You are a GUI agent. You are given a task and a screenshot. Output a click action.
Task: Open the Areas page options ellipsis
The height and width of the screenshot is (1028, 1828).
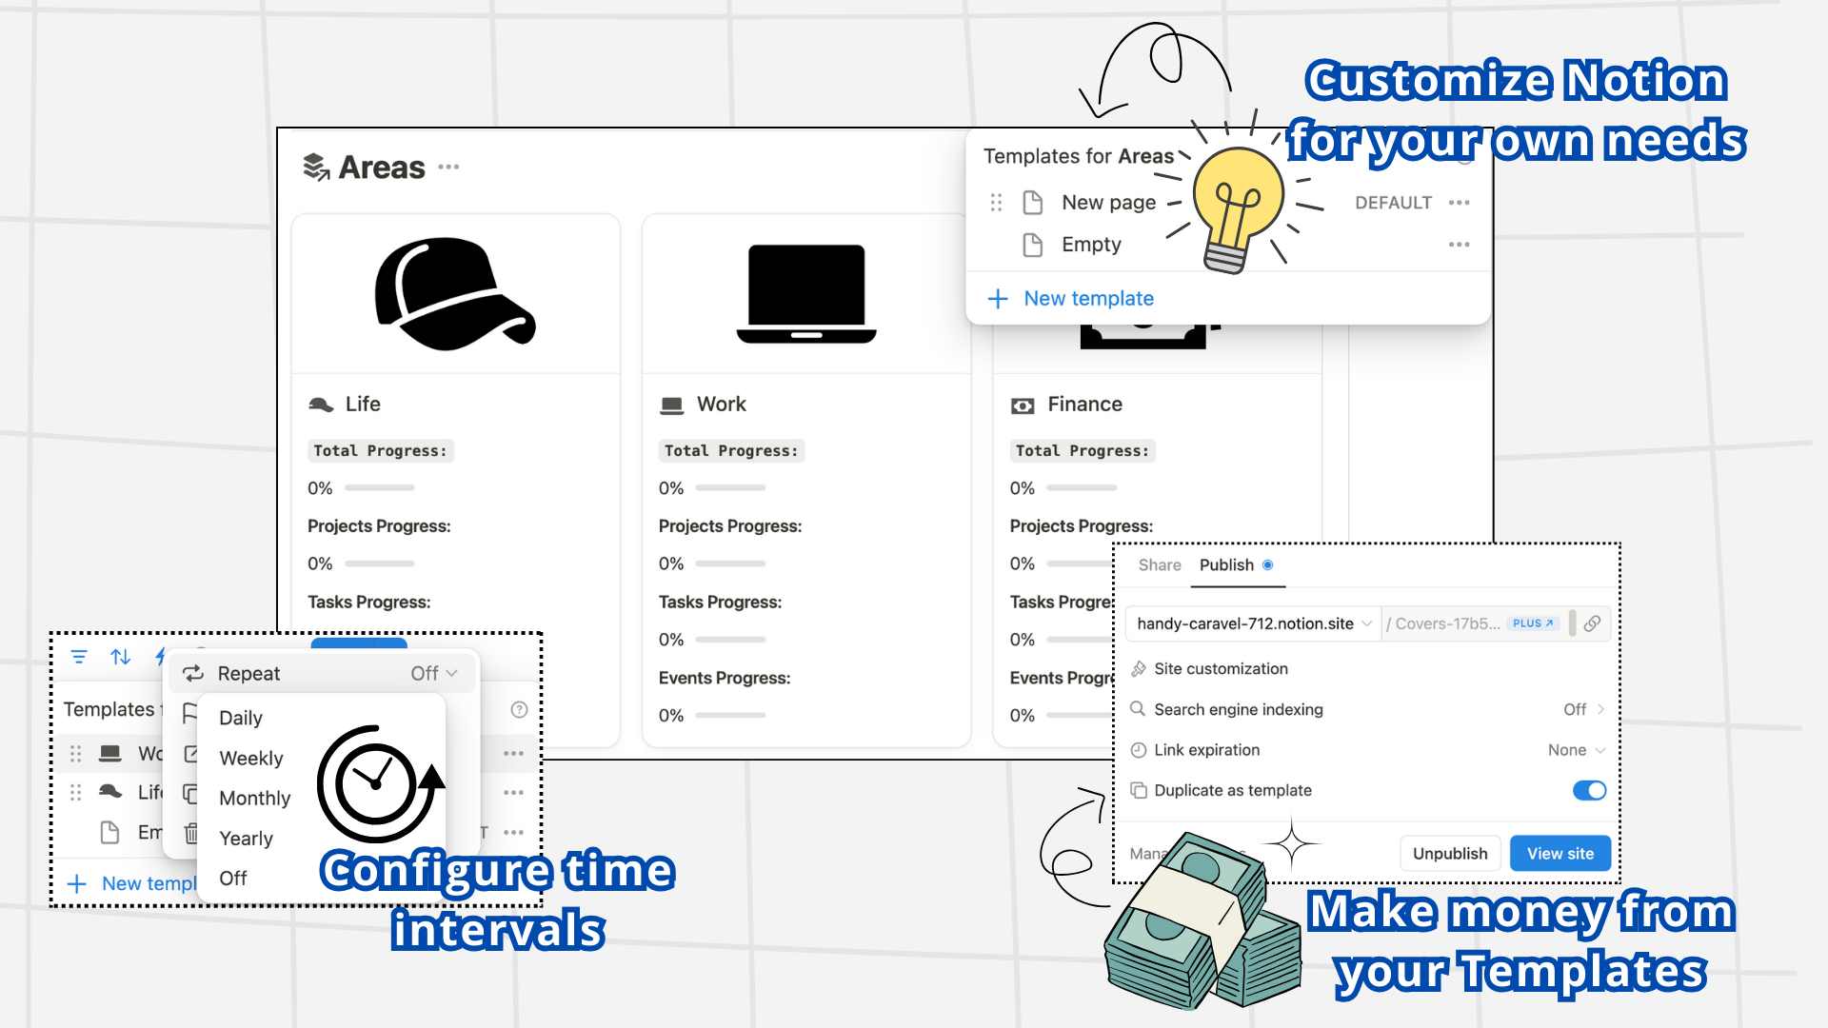click(x=448, y=167)
